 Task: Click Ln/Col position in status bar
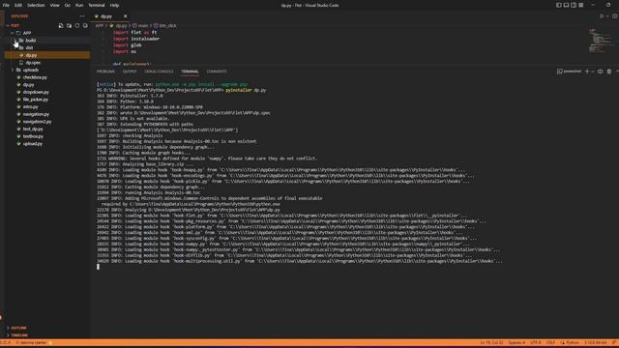click(x=492, y=343)
